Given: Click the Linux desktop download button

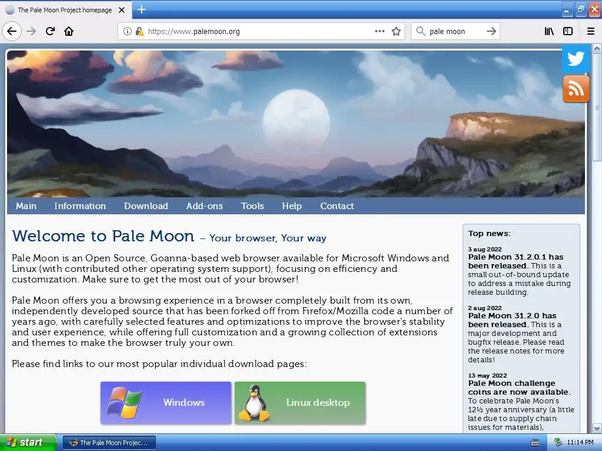Looking at the screenshot, I should coord(300,403).
